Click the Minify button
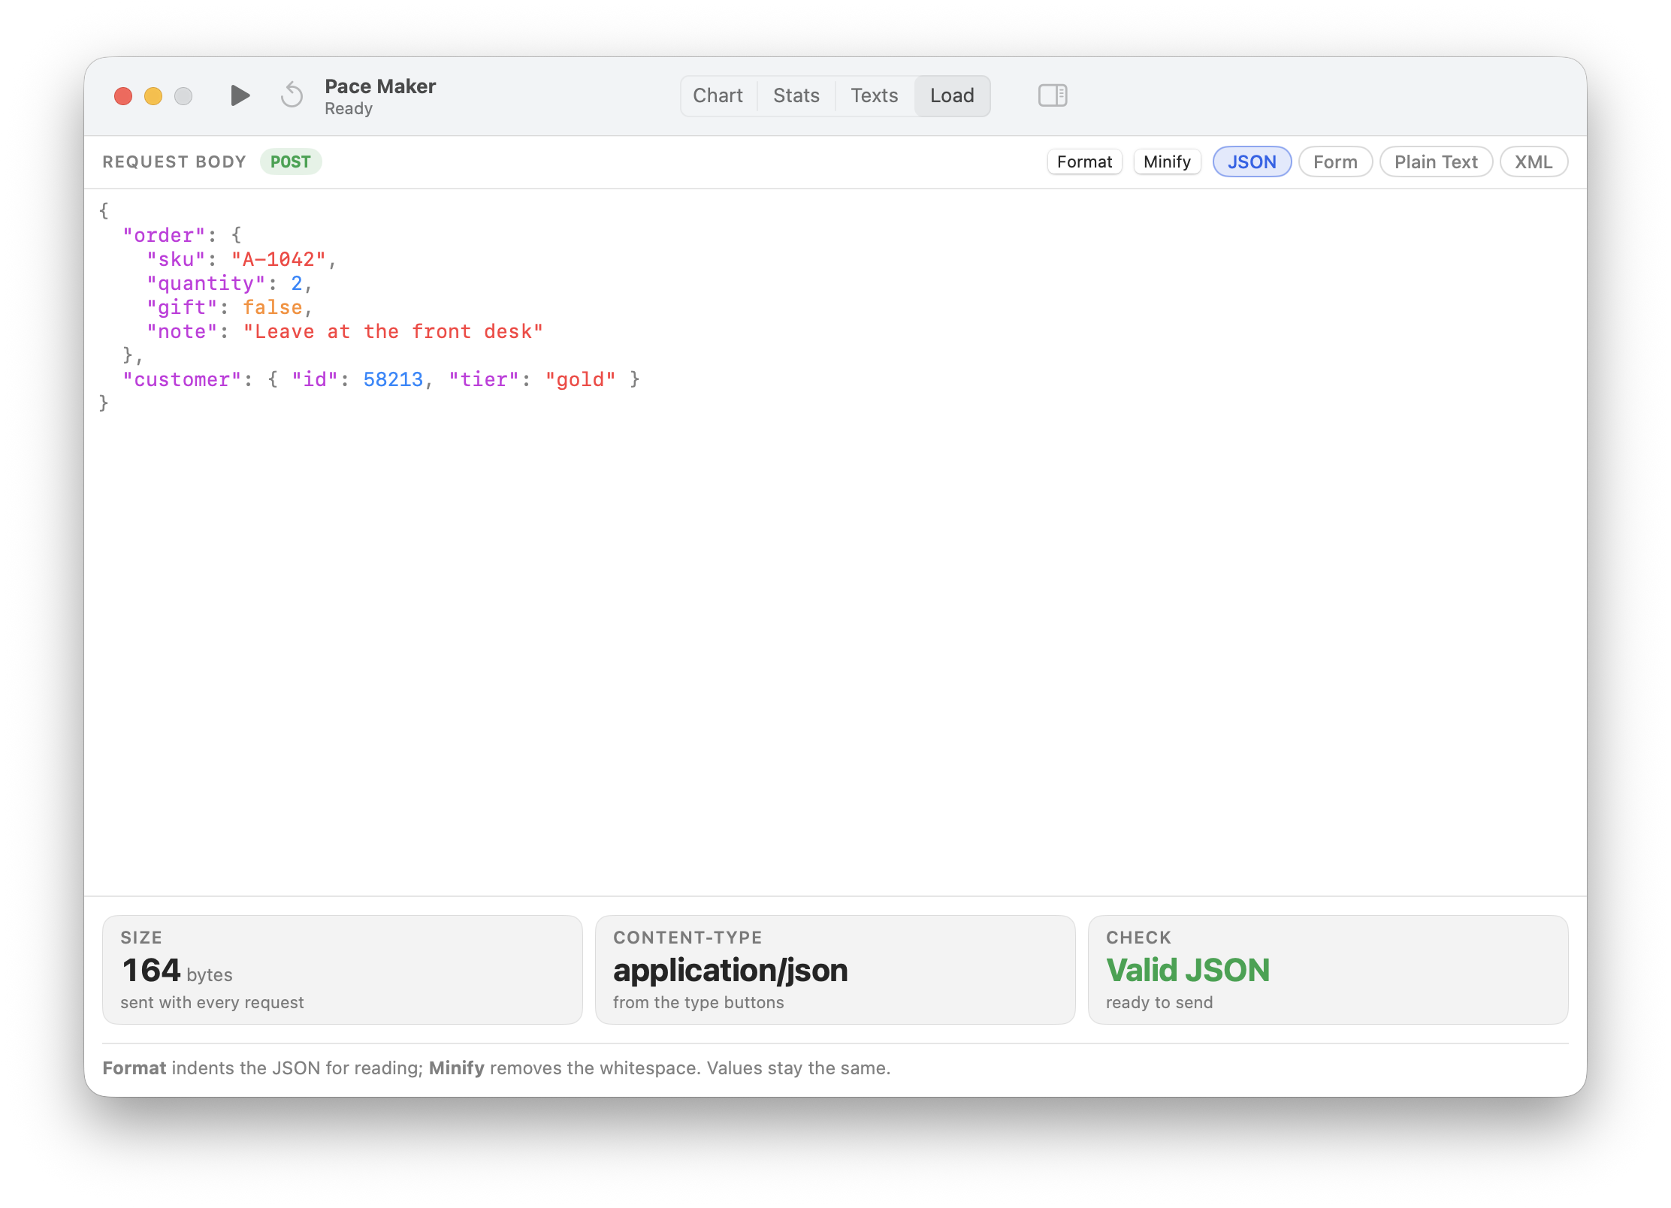The image size is (1671, 1208). 1167,162
